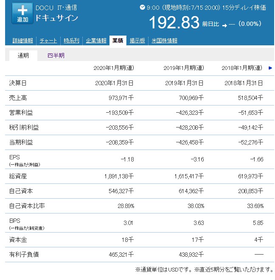The width and height of the screenshot is (275, 280).
Task: Click the 追加 plus button for DOCU
Action: 22,13
